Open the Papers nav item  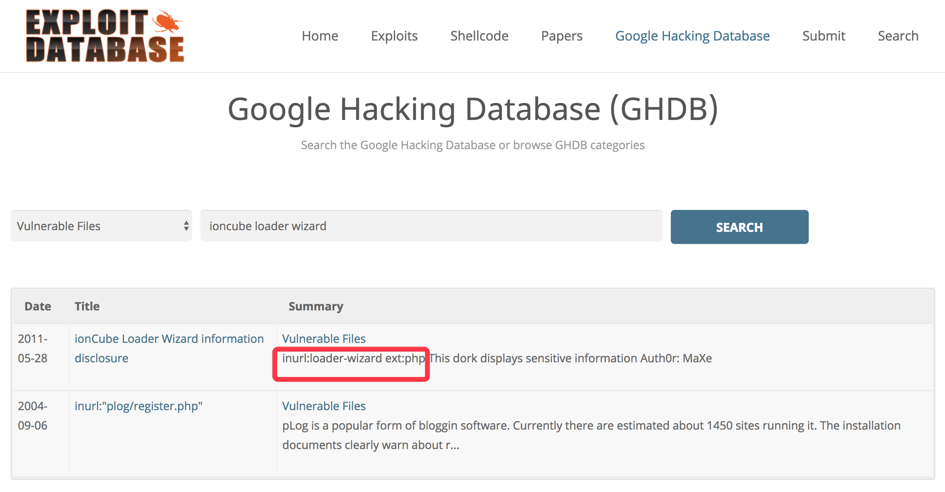(x=562, y=36)
